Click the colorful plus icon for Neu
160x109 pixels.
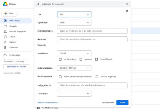(5, 13)
